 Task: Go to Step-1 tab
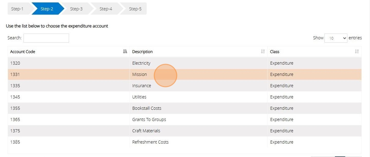coord(18,9)
